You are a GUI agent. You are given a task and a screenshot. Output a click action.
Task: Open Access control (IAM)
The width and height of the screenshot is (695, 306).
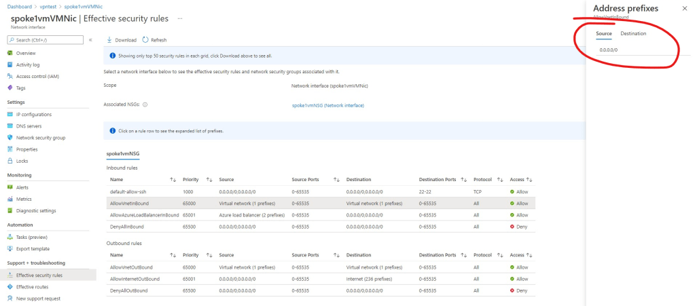click(x=37, y=76)
